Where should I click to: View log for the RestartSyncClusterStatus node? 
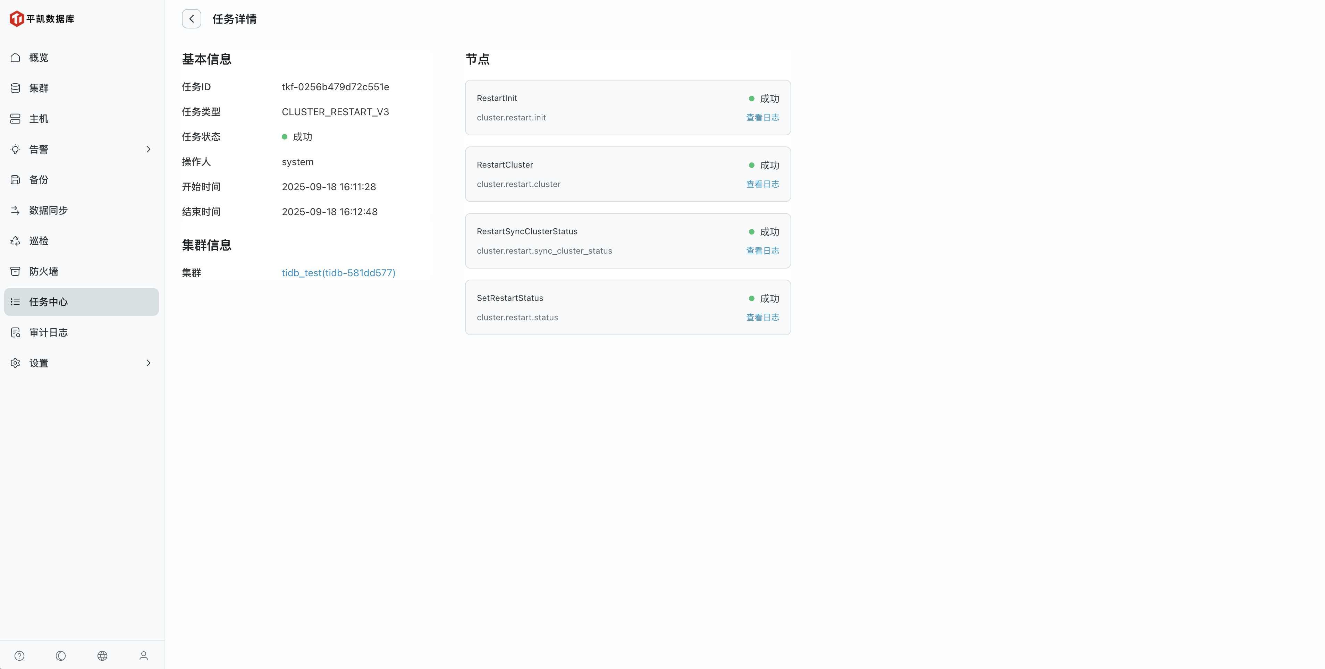762,251
